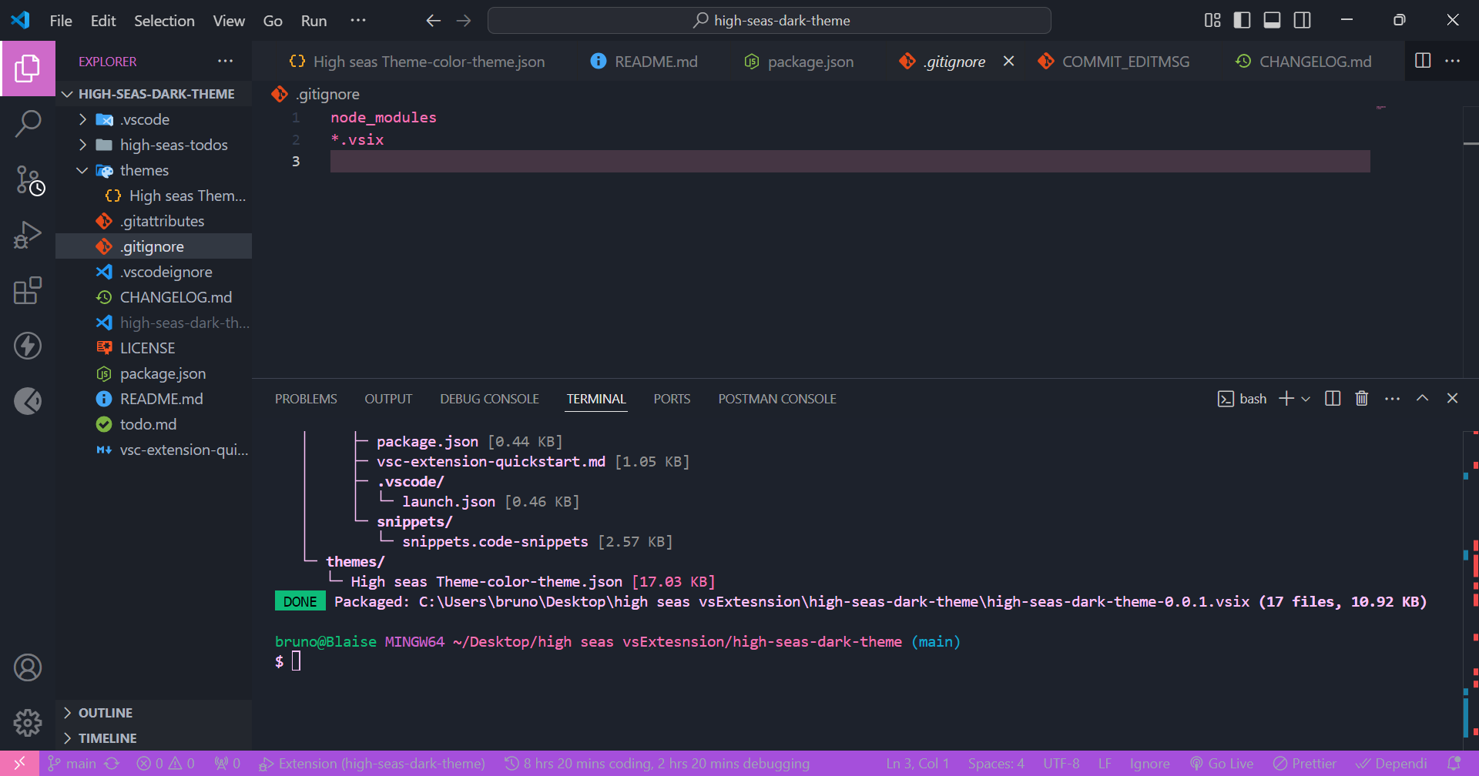Kill terminal with trash icon
Viewport: 1479px width, 776px height.
pos(1362,398)
